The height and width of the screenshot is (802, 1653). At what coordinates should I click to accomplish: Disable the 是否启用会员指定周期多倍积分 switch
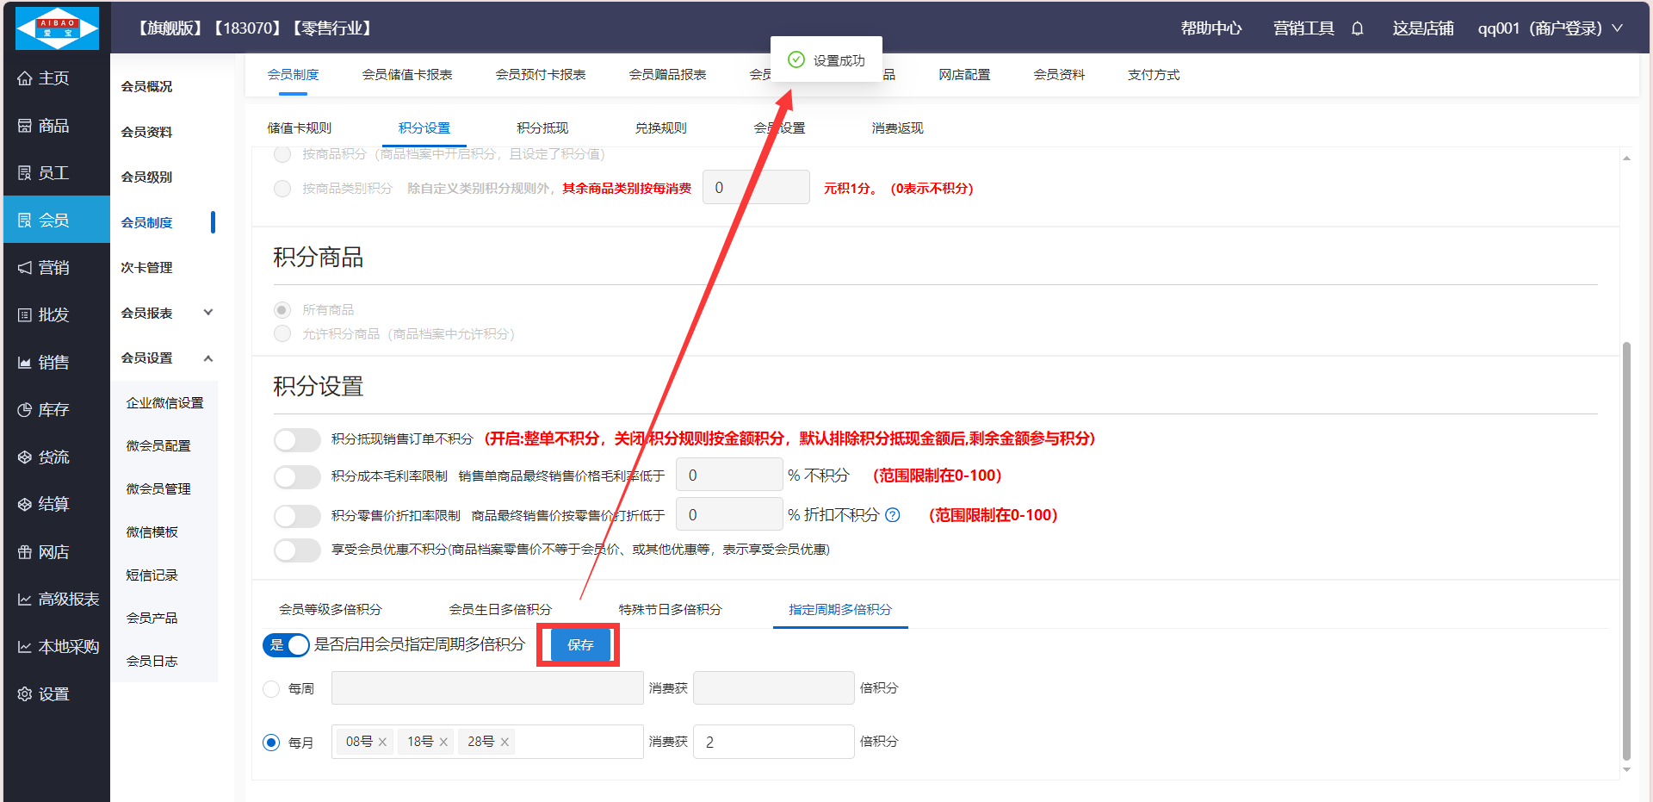286,644
